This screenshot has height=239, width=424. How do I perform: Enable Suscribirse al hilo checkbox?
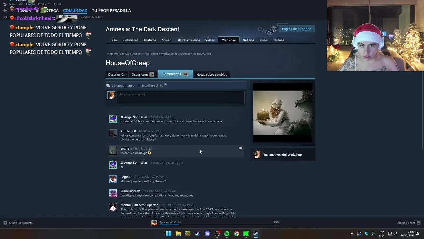point(139,86)
